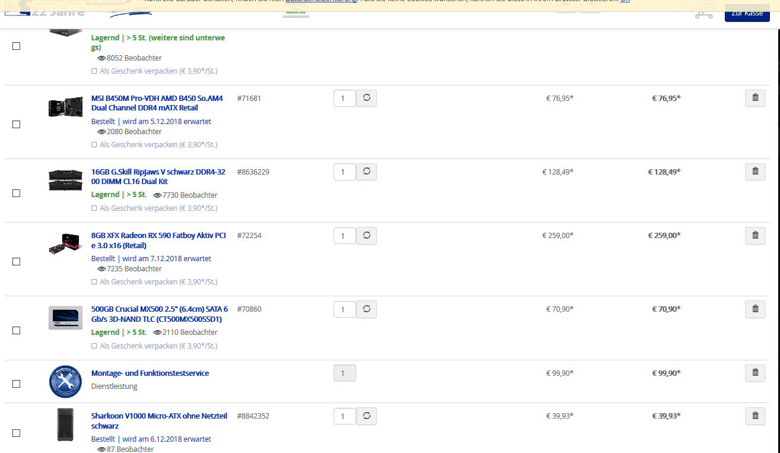This screenshot has height=453, width=780.
Task: Enable gift wrapping for Crucial MX500 SSD
Action: coord(94,346)
